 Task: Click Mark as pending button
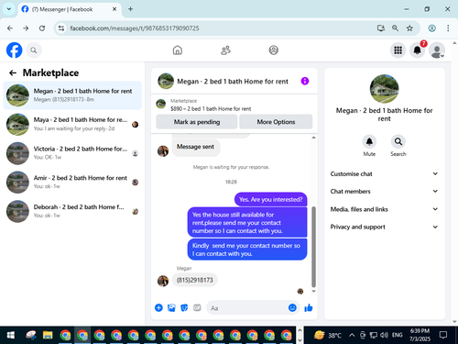tap(197, 122)
